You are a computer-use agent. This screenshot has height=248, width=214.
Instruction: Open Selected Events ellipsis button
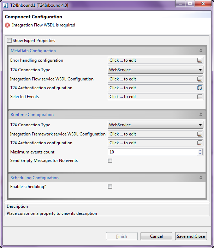click(x=200, y=97)
